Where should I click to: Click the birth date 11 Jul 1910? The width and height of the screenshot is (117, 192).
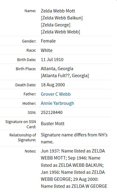tap(52, 60)
